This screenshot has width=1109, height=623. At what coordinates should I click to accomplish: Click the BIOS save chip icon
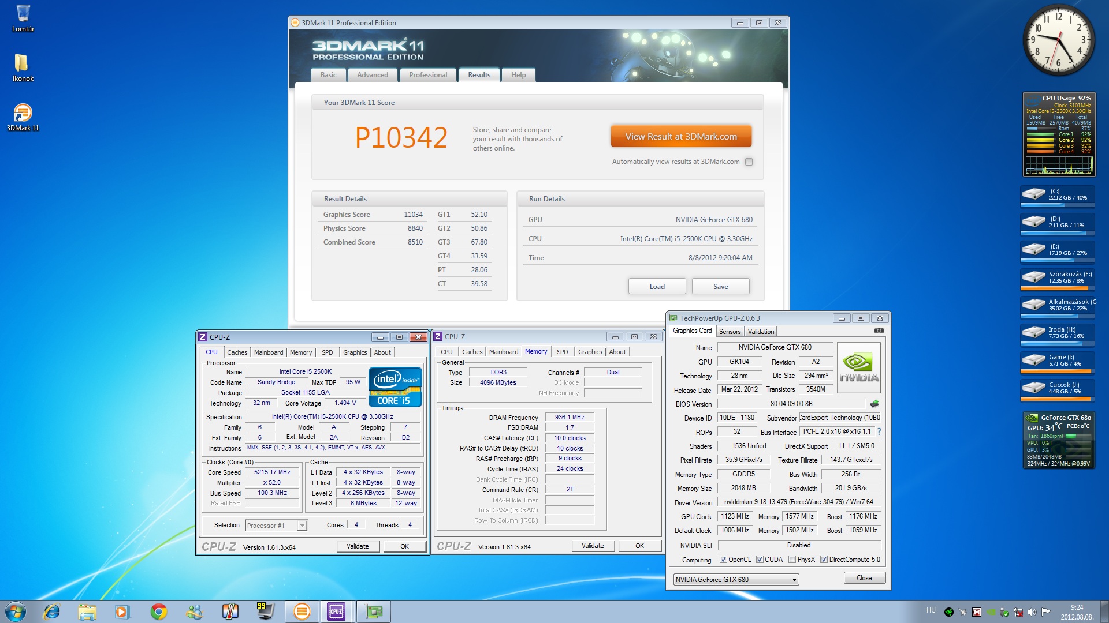874,404
